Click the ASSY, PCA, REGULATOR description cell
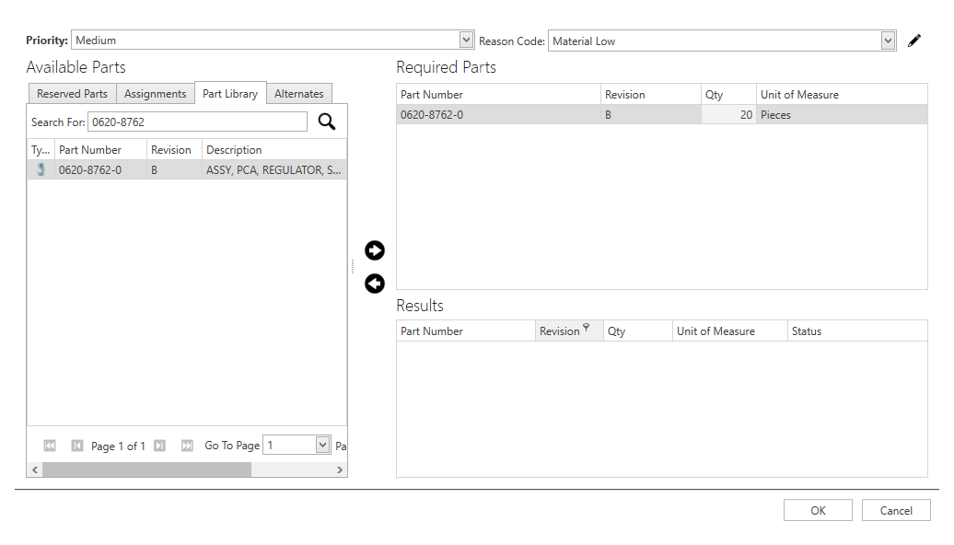 273,169
